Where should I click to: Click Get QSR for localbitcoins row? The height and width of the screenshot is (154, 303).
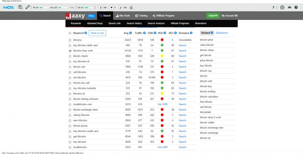[x=162, y=147]
